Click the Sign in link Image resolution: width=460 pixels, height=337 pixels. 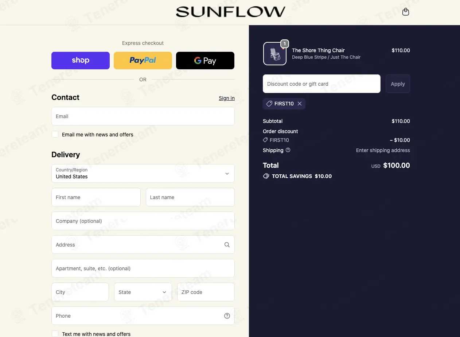pos(227,98)
